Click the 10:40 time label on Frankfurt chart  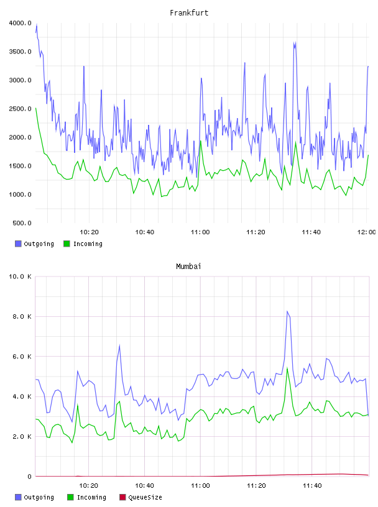pos(145,232)
